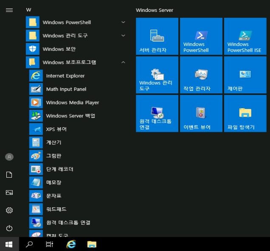270x251 pixels.
Task: Open Settings gear icon
Action: coord(9,210)
